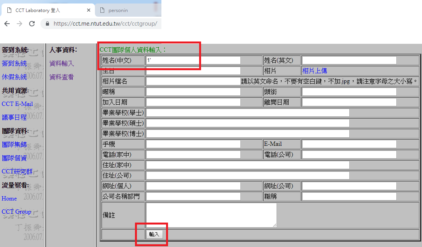Focus the 網址(個人) input field

click(x=193, y=186)
